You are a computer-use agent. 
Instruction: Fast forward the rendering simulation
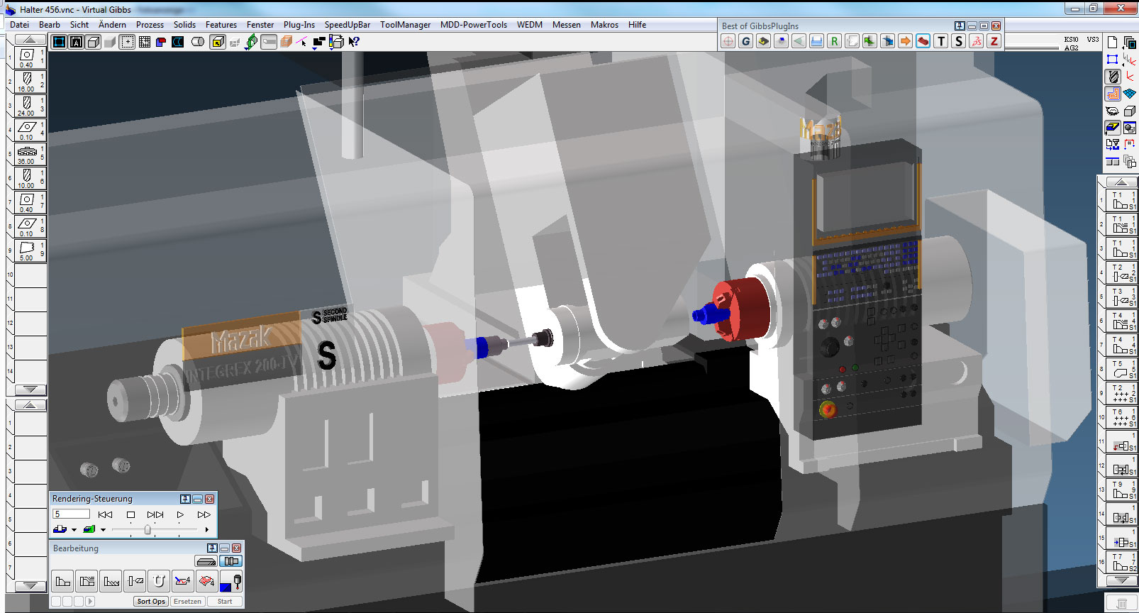(204, 514)
